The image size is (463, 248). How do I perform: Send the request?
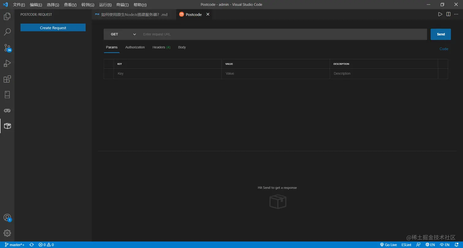pos(441,34)
